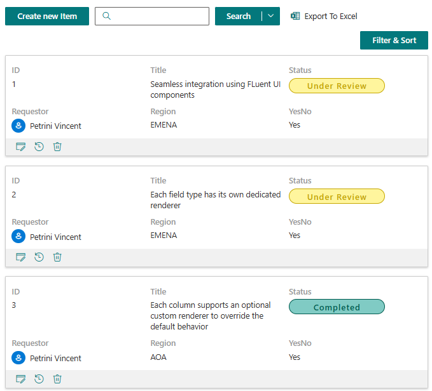Delete item 3 using trash icon
432x391 pixels.
[57, 379]
